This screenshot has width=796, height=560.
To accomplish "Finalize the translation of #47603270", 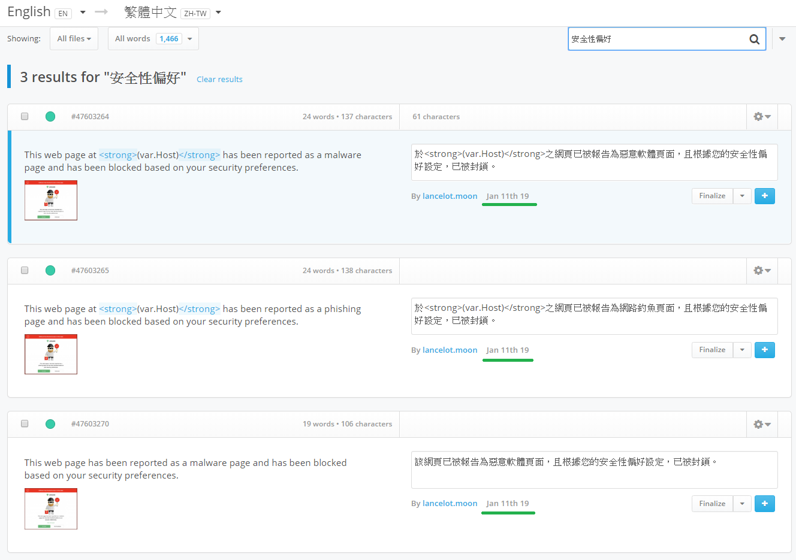I will 712,504.
